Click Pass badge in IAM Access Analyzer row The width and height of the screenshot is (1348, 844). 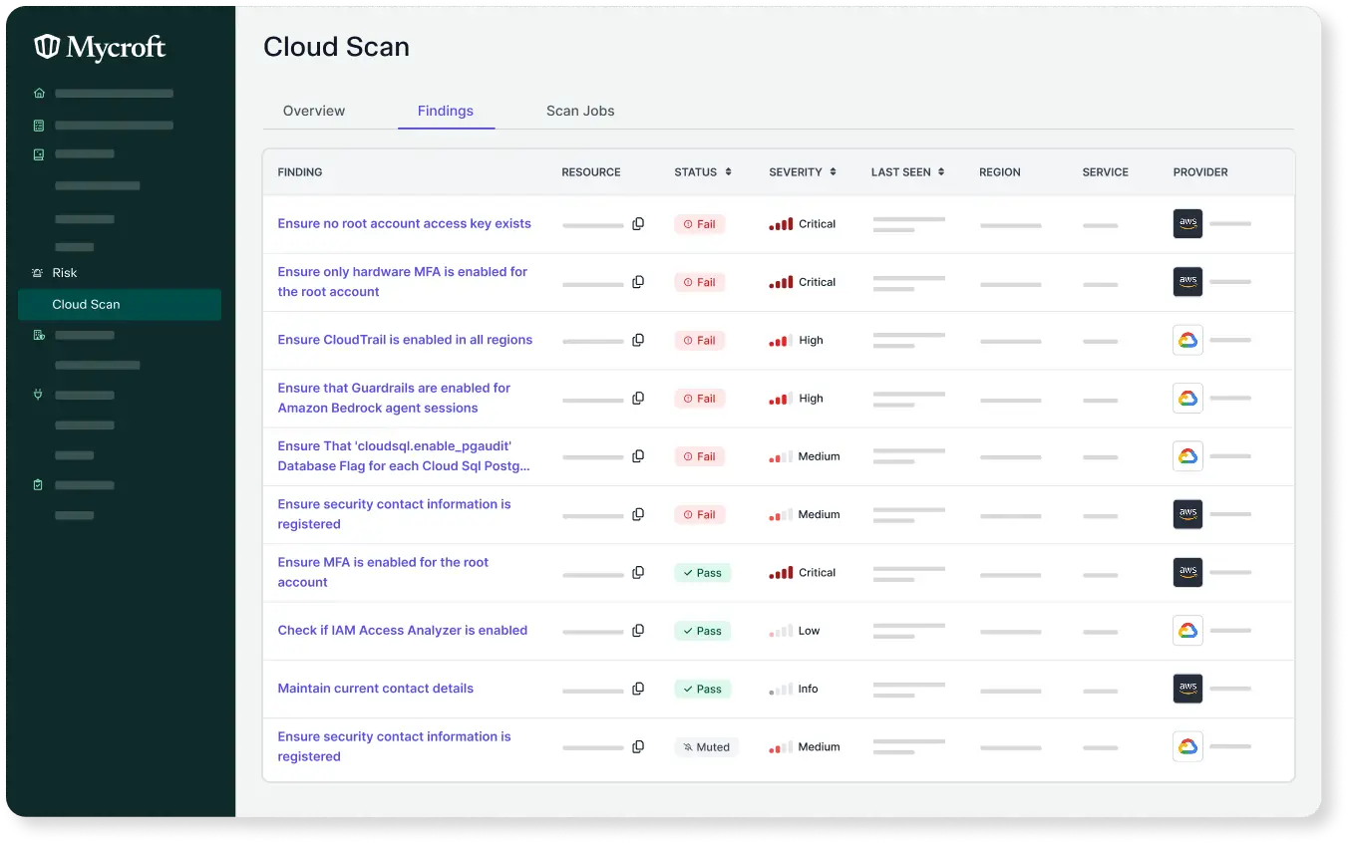702,631
